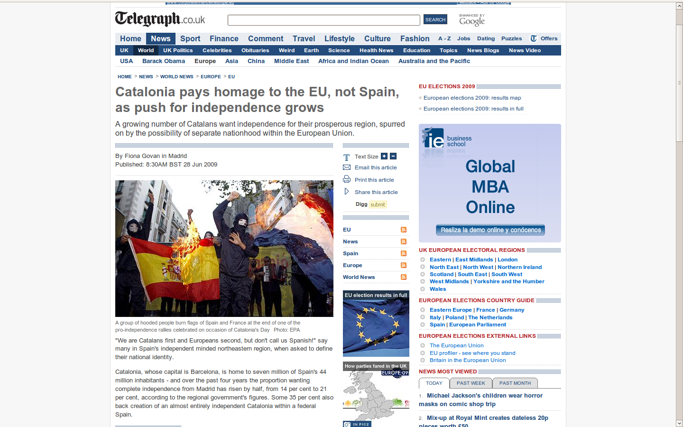Image resolution: width=683 pixels, height=427 pixels.
Task: Increase text size with the plus icon
Action: (x=384, y=156)
